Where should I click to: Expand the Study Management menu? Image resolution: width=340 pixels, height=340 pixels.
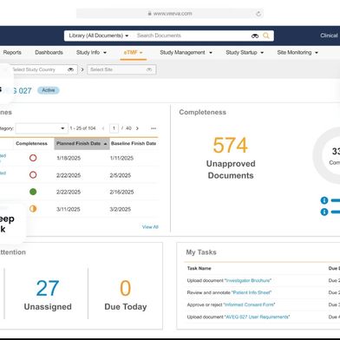[186, 53]
